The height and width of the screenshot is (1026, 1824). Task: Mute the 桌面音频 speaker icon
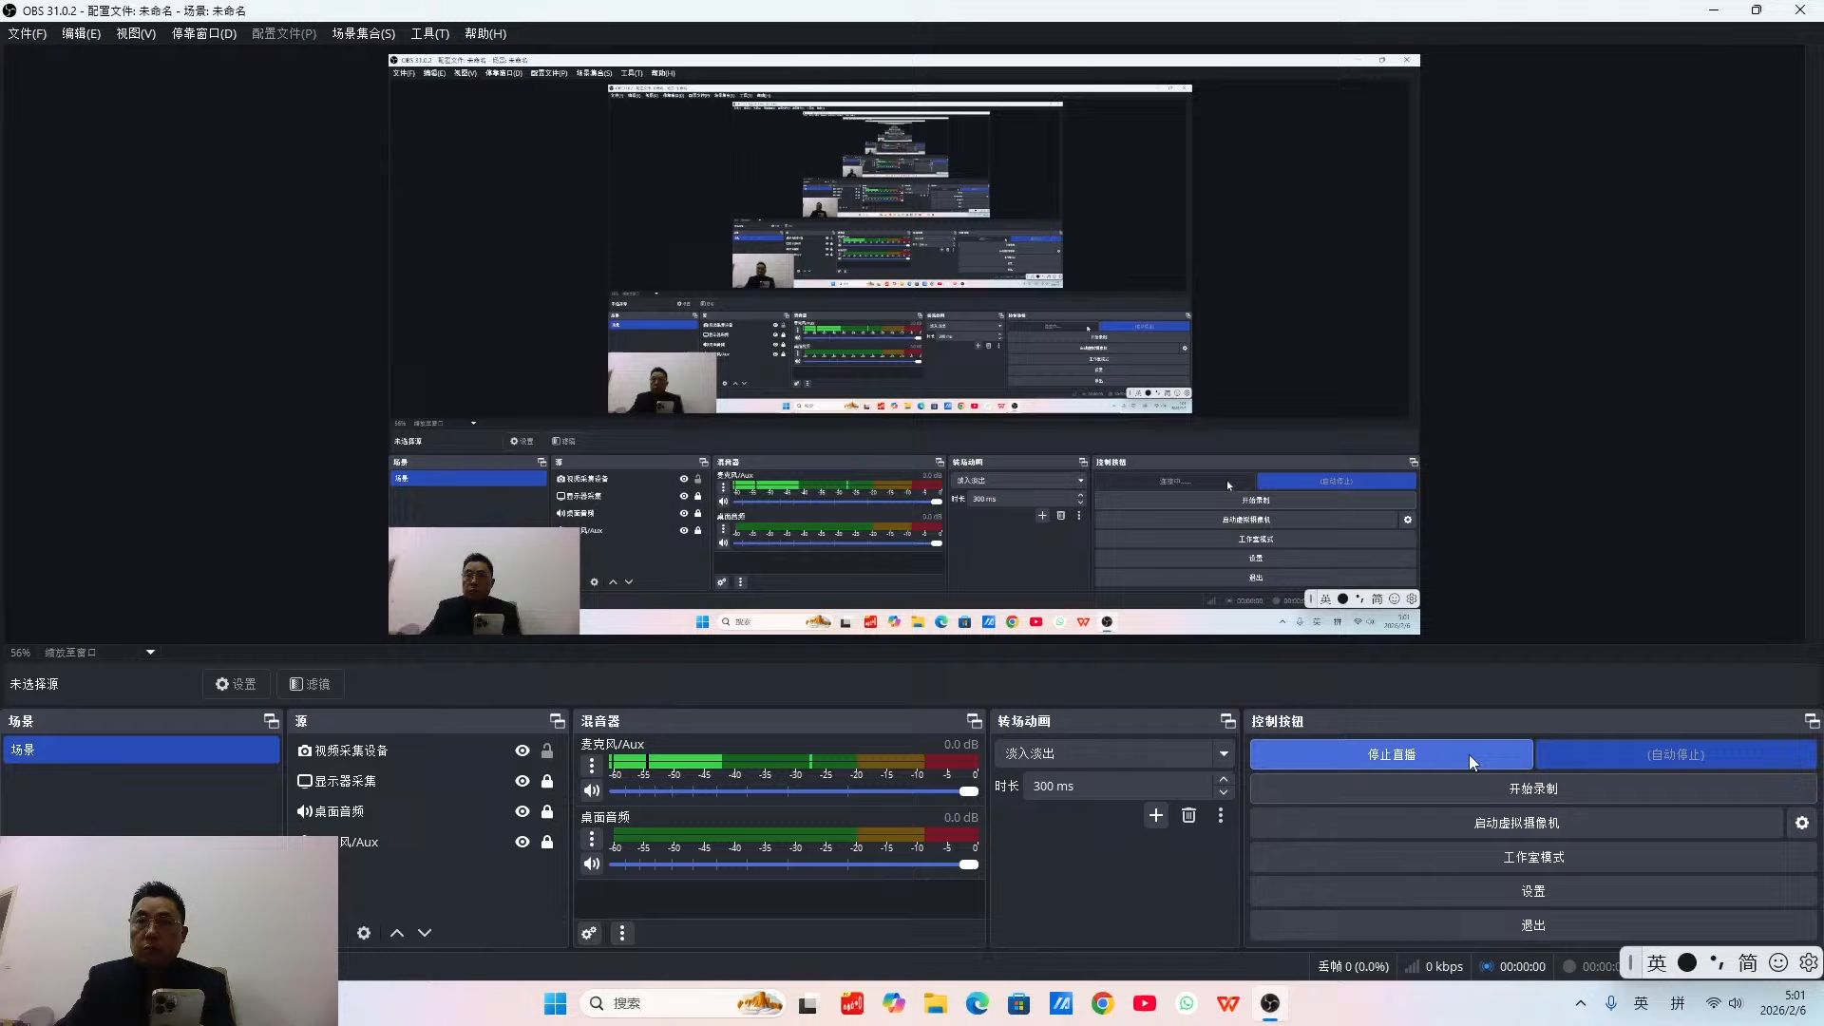(x=592, y=864)
